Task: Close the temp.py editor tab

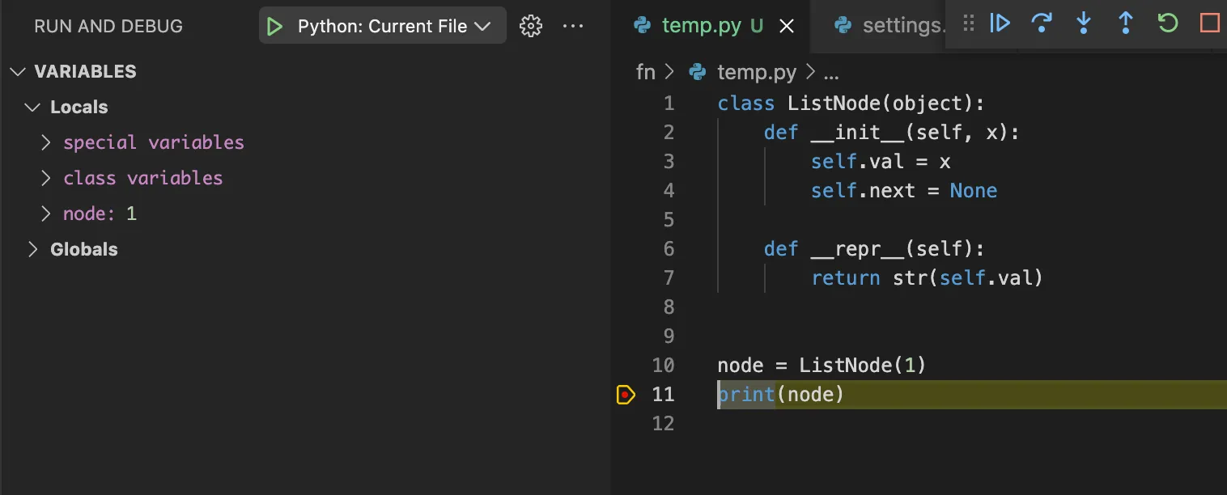Action: coord(786,26)
